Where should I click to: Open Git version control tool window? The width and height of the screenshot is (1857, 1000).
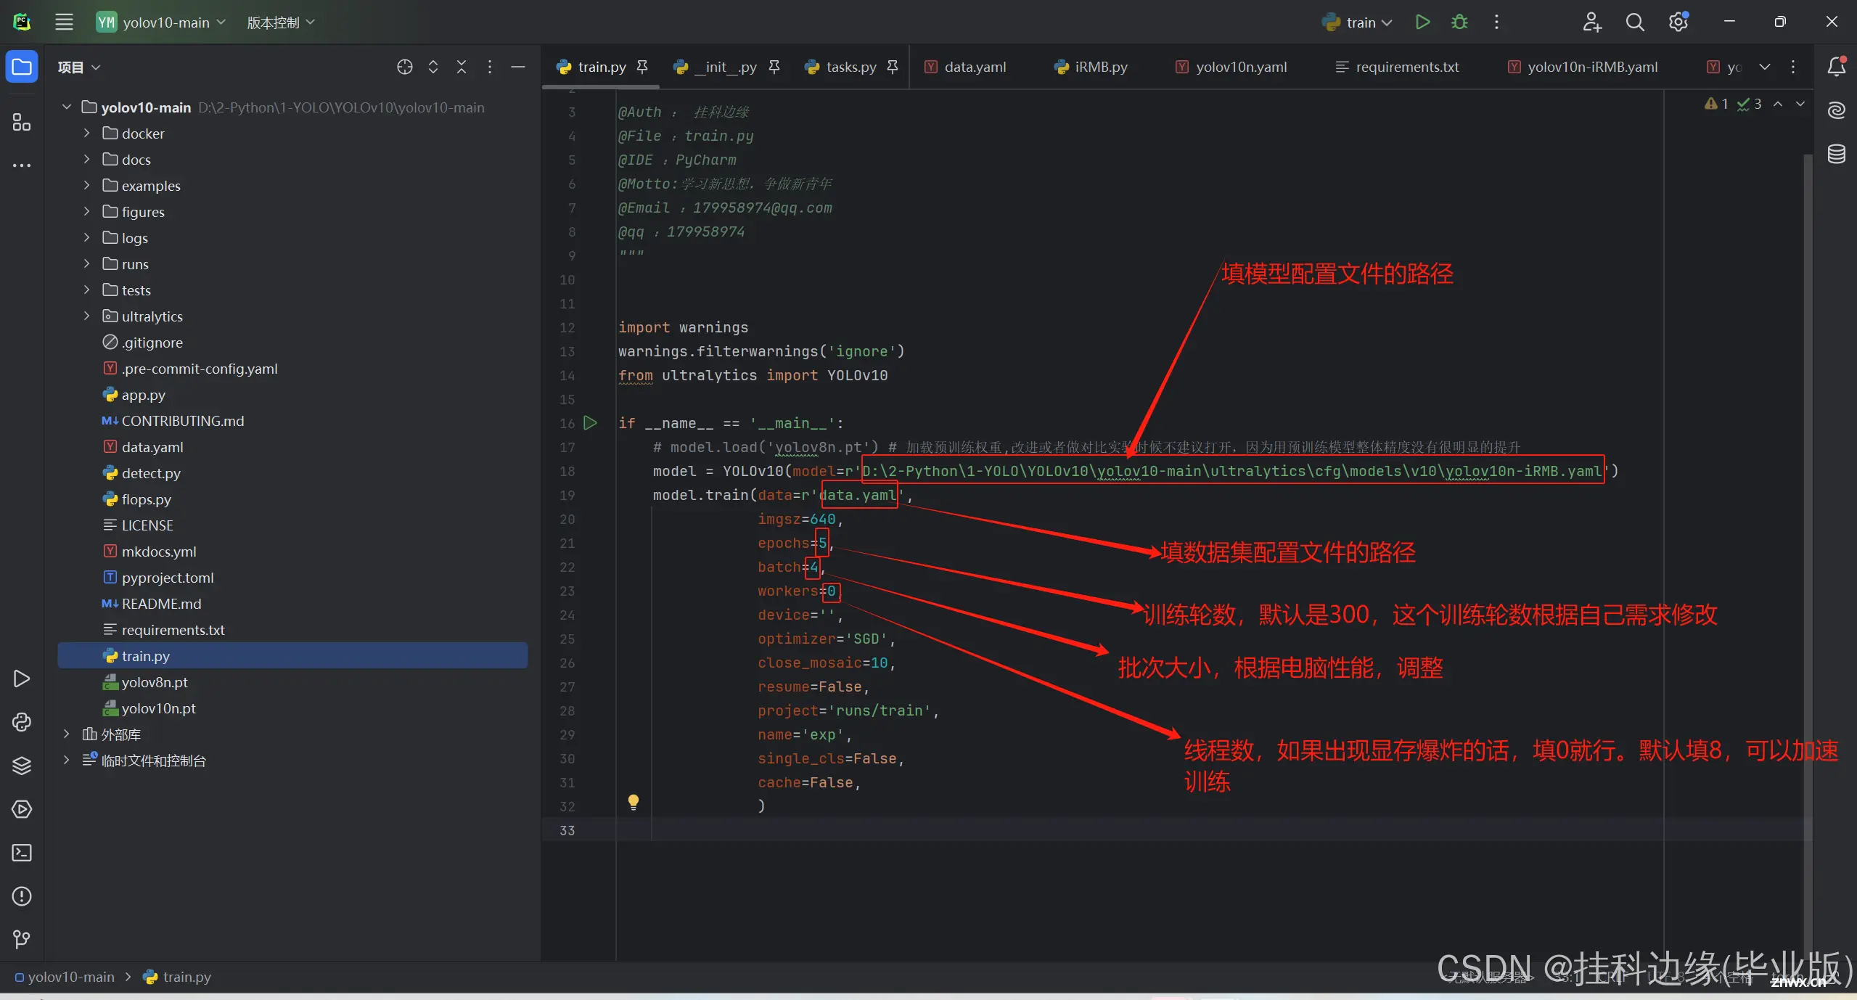coord(22,940)
